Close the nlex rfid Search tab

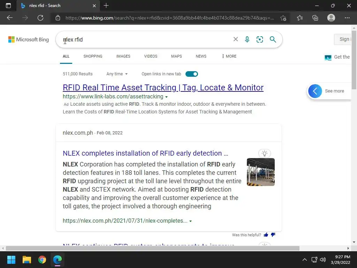[94, 6]
